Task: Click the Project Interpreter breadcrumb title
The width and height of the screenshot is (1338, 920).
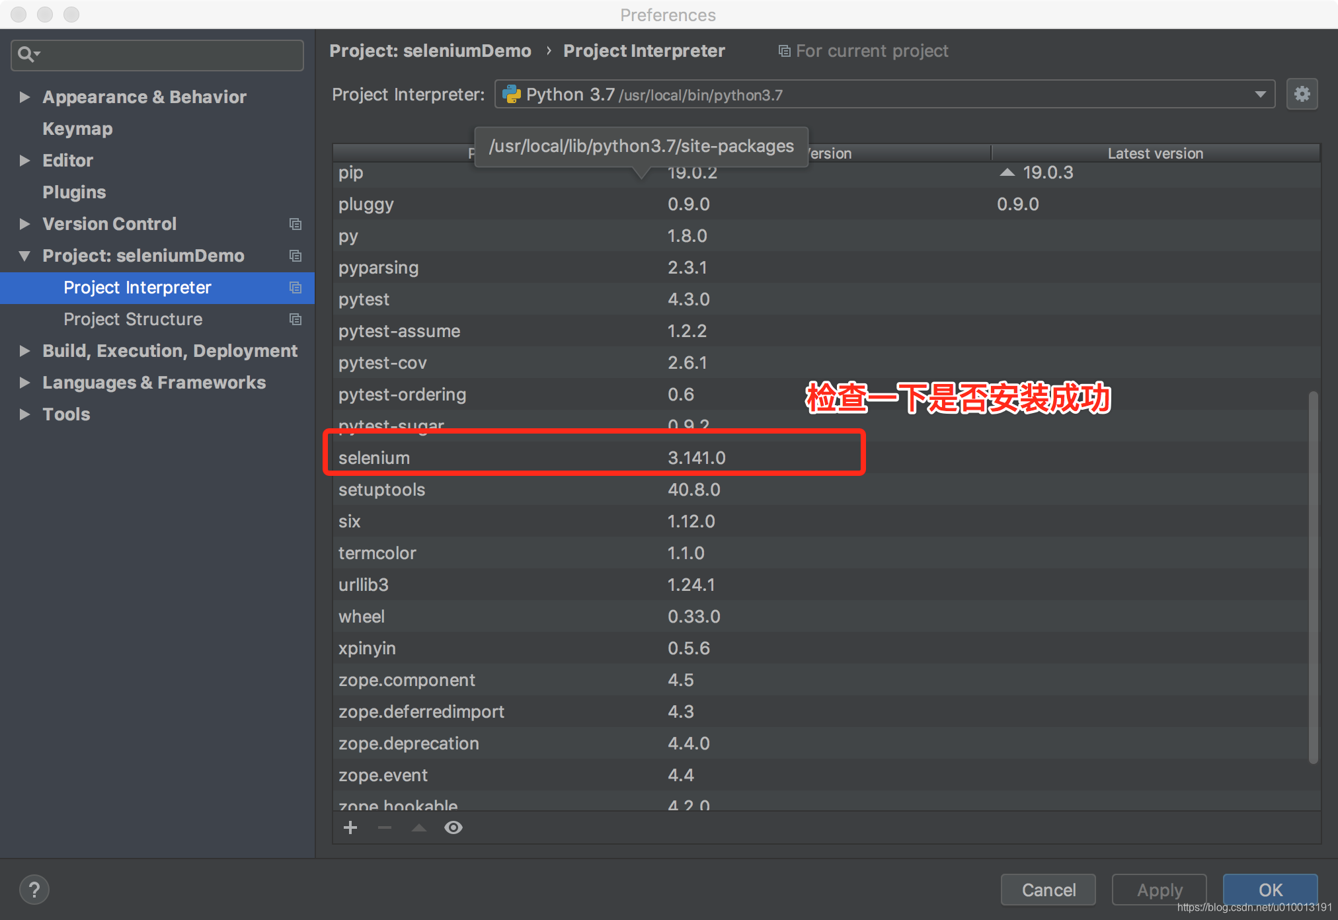Action: (x=644, y=51)
